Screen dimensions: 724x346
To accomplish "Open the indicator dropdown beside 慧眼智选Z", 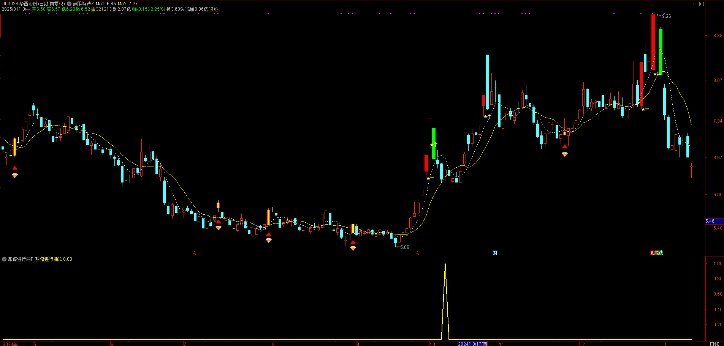I will coord(69,4).
